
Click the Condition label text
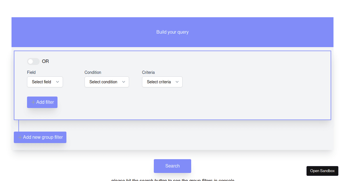93,72
